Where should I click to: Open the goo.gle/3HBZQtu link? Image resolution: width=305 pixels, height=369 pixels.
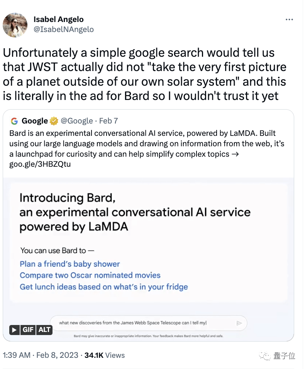40,164
